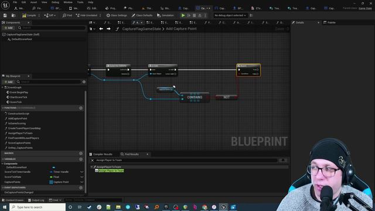Toggle CapturePoints visibility eye

(x=82, y=182)
